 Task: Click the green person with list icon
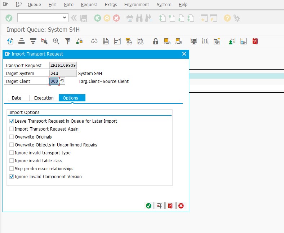tap(232, 41)
